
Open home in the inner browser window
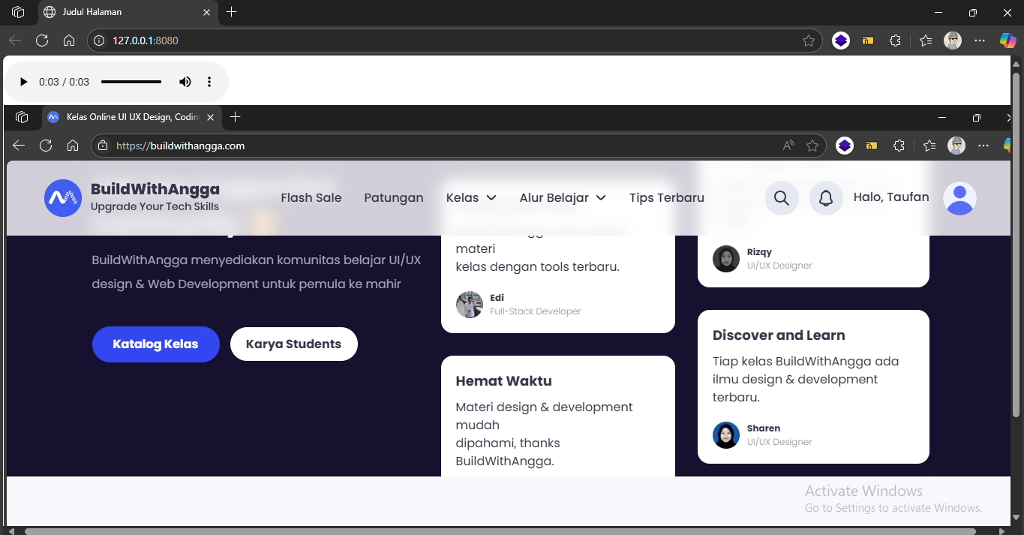[73, 146]
